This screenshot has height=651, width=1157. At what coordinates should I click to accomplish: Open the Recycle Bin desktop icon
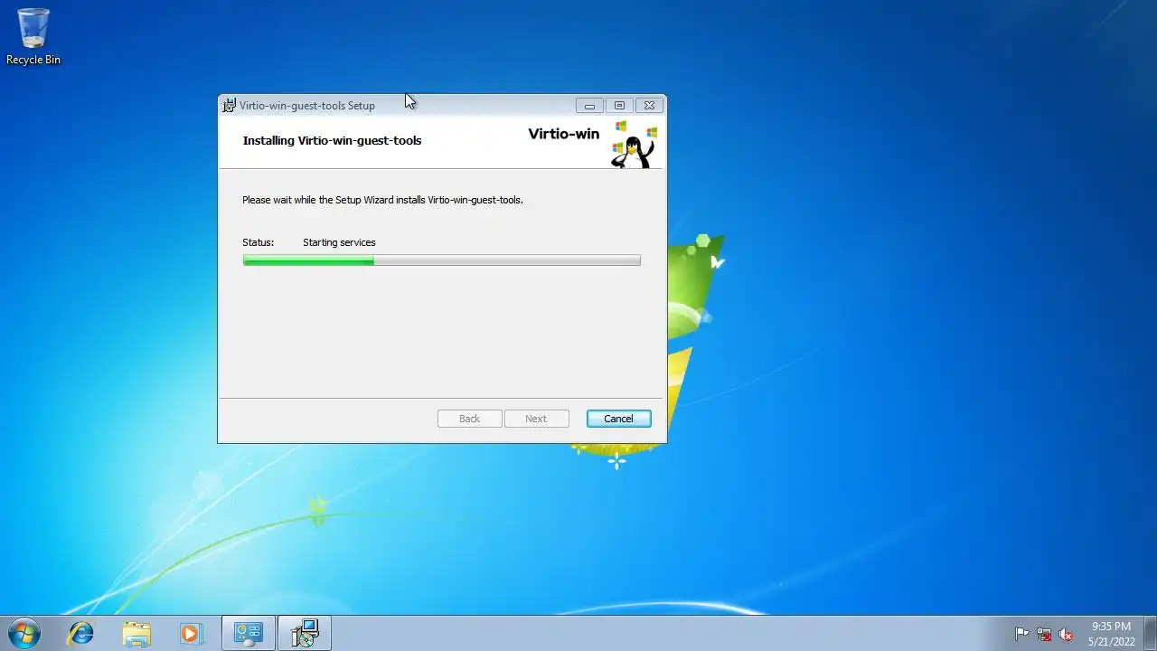[33, 36]
